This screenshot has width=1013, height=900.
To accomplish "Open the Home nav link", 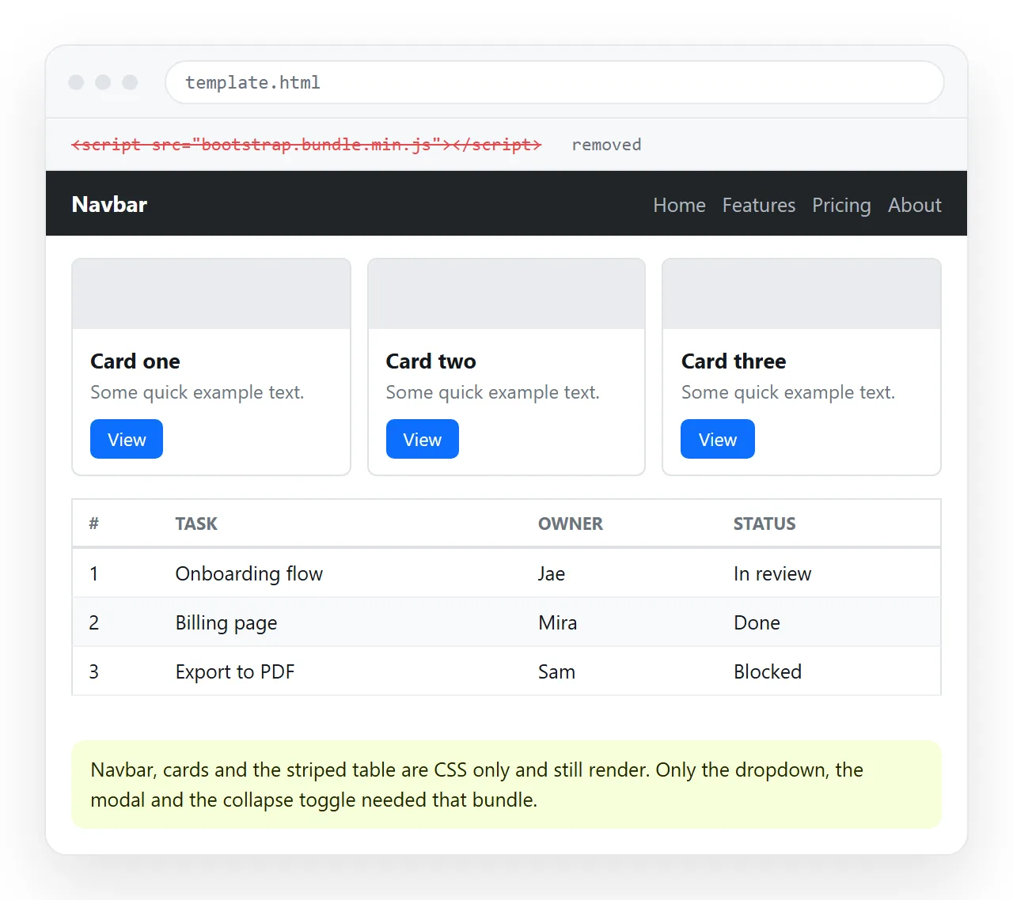I will point(679,206).
